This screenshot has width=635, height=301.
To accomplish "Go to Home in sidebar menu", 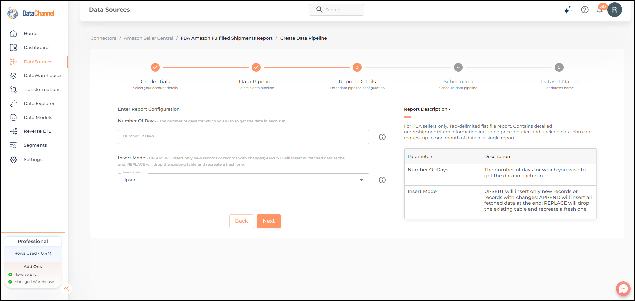I will [31, 34].
